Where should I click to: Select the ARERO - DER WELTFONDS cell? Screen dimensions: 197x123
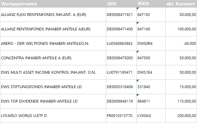(x=45, y=44)
